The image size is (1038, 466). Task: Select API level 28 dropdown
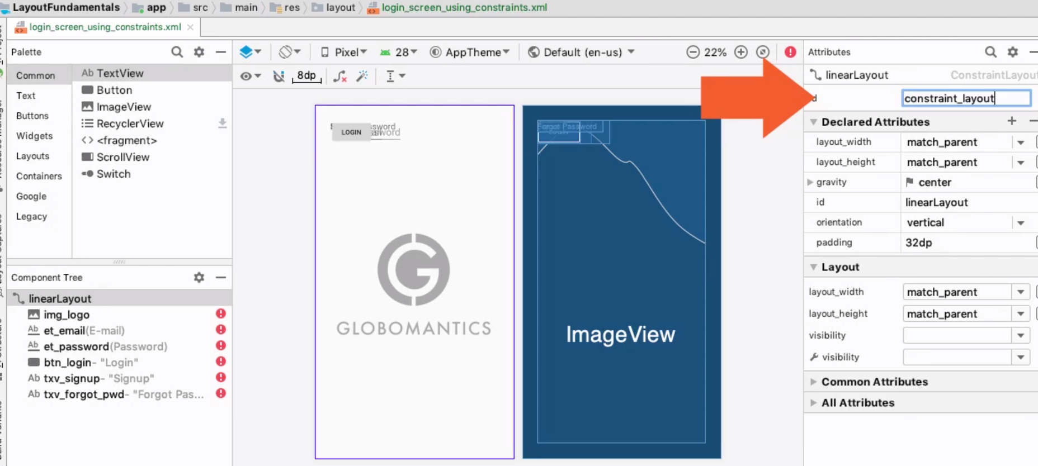coord(399,52)
